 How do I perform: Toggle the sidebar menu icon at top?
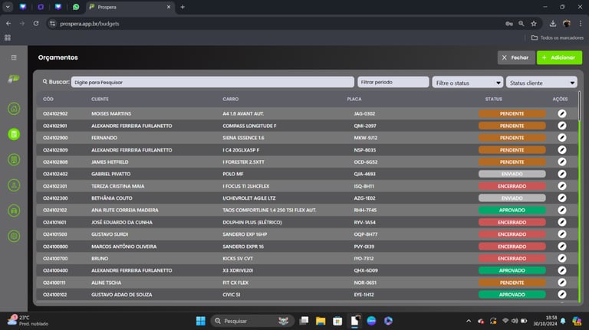point(14,57)
